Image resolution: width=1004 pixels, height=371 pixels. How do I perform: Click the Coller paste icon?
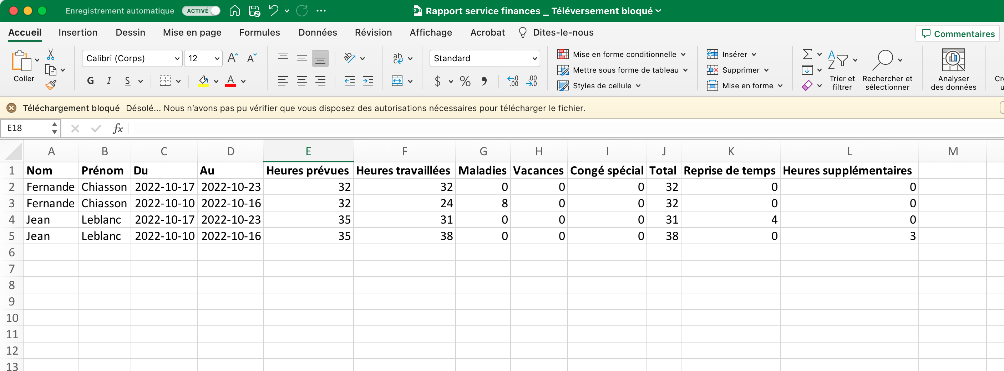[x=21, y=61]
